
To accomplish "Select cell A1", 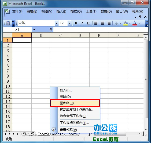I will (x=22, y=40).
